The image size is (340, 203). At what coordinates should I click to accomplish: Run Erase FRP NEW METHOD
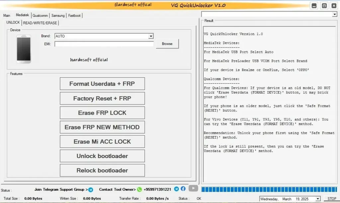coord(102,127)
